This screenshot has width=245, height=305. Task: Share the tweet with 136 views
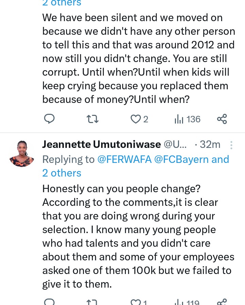[222, 119]
